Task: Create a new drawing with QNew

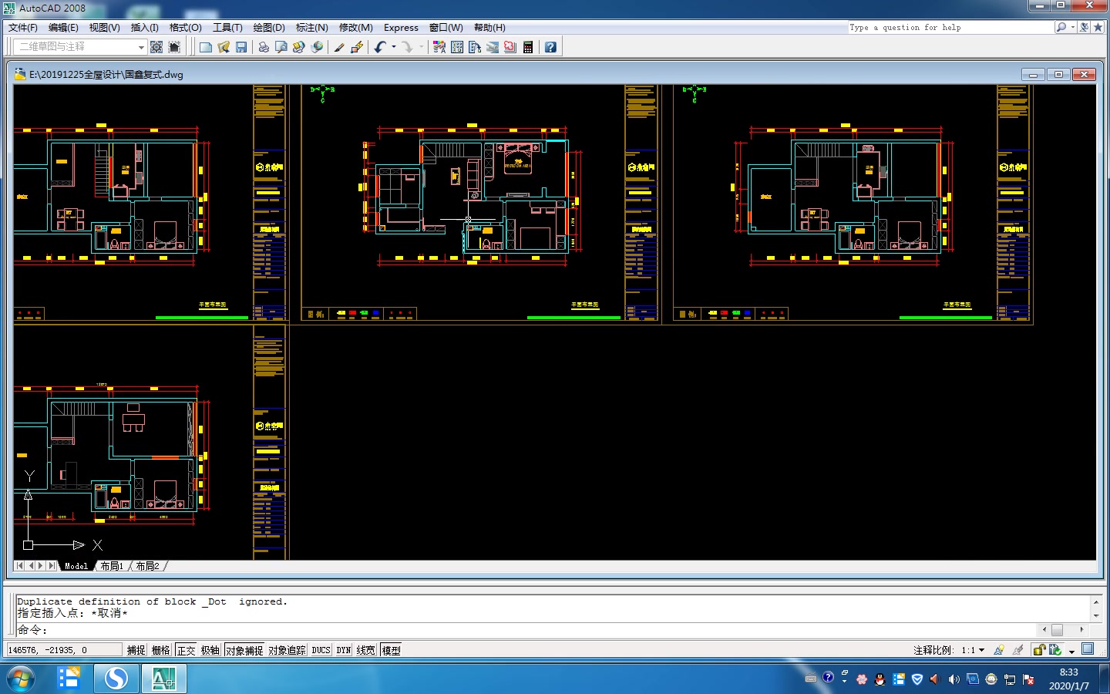Action: (x=206, y=47)
